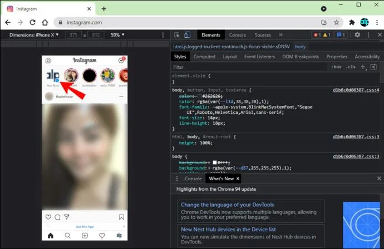The width and height of the screenshot is (384, 249).
Task: Open Instagram search magnifier icon
Action: 67,236
